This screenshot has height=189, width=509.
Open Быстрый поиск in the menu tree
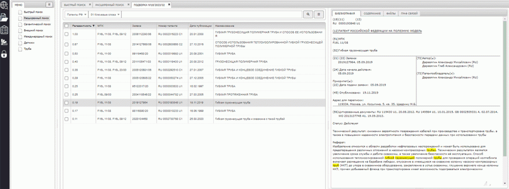[x=33, y=12]
